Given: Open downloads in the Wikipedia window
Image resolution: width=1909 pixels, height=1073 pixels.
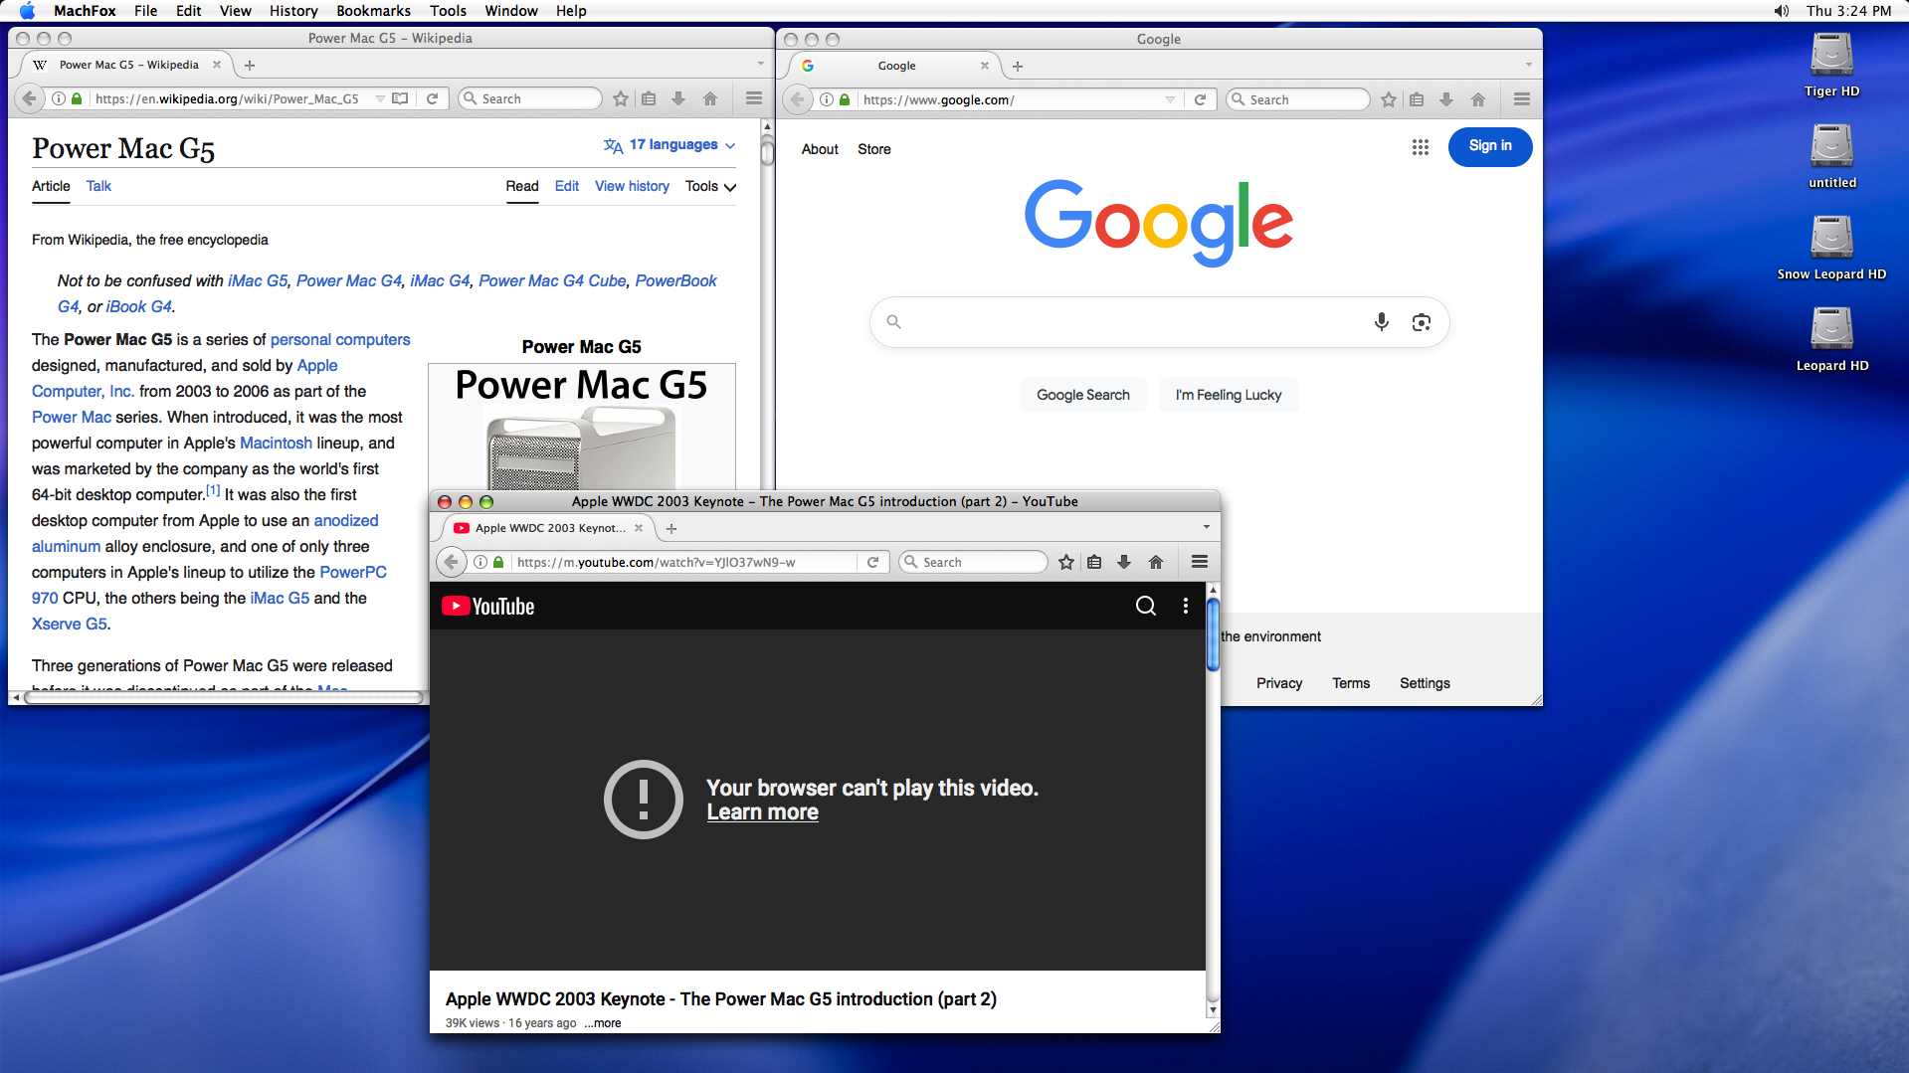Looking at the screenshot, I should click(678, 98).
